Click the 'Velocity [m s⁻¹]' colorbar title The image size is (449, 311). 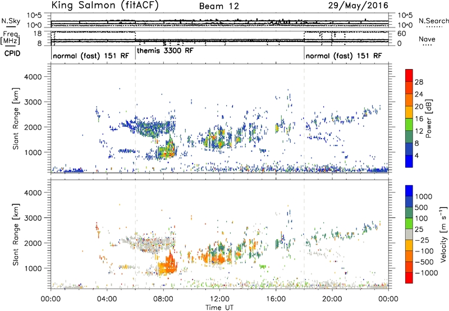click(443, 234)
